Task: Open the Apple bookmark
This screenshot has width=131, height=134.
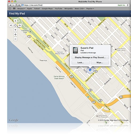Action: [29, 9]
